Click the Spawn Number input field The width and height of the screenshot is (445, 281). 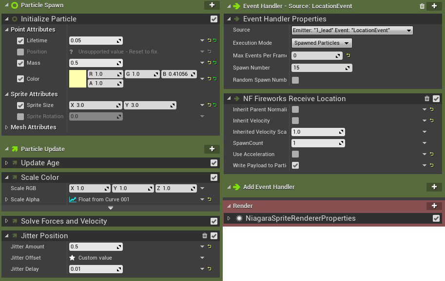(322, 68)
